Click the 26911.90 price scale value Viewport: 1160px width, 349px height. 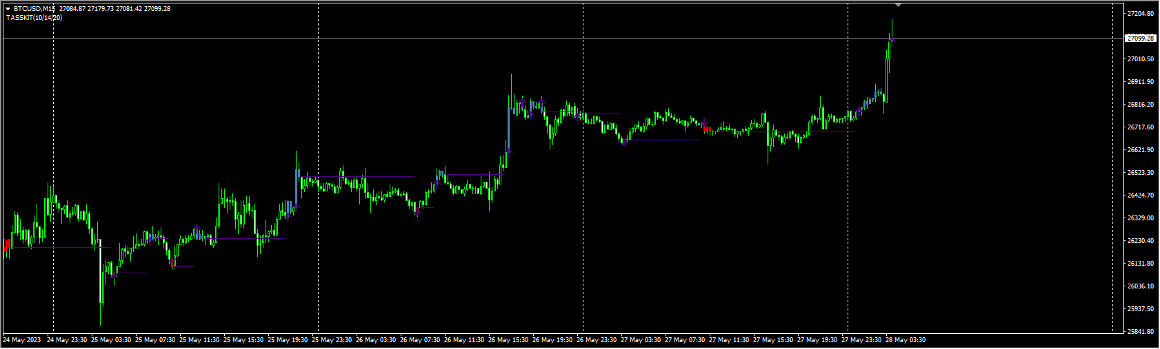pos(1141,82)
